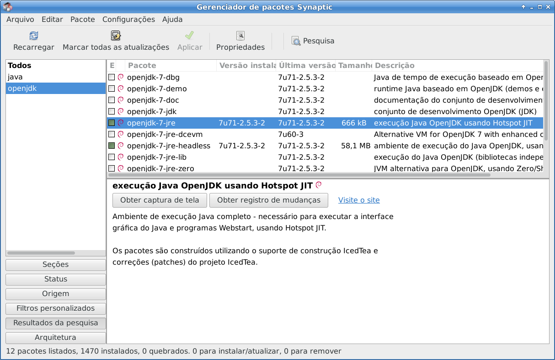Click Debian swirl icon for openjdk-7-jre
The height and width of the screenshot is (360, 555).
(121, 123)
